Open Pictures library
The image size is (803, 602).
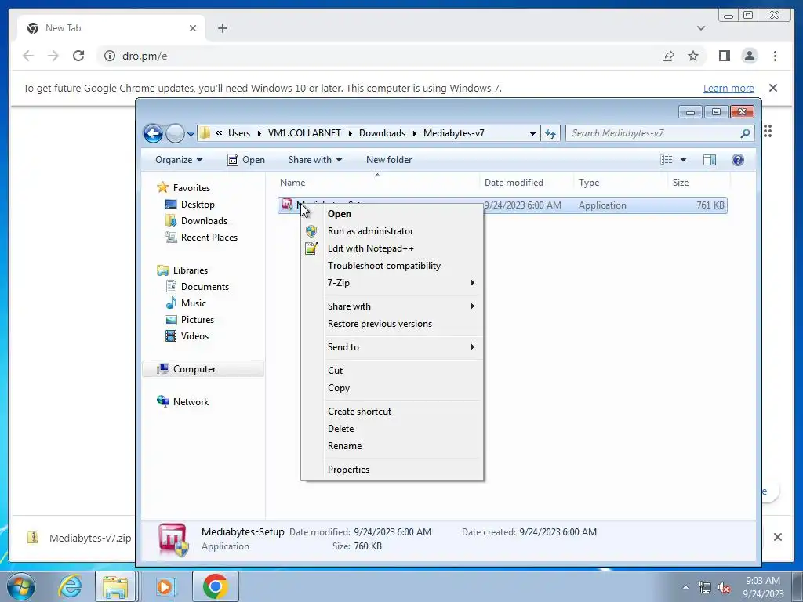pos(197,320)
